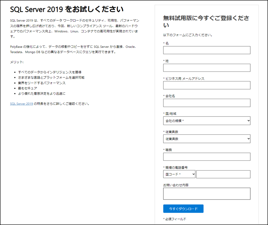Focus the 名 input field

[207, 50]
